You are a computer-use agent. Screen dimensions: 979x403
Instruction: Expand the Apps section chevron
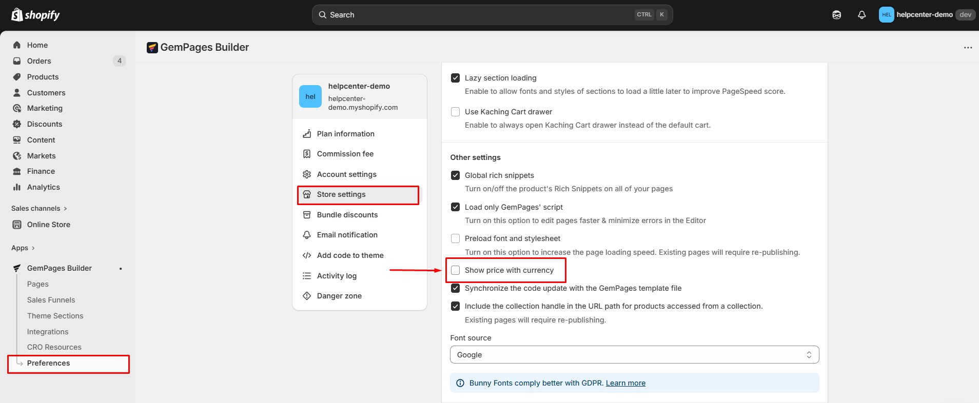click(33, 248)
